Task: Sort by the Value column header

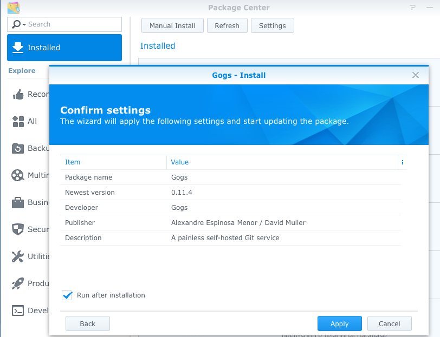Action: click(x=282, y=162)
